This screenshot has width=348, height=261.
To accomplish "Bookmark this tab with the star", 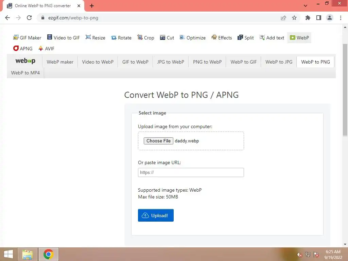I will pos(294,18).
